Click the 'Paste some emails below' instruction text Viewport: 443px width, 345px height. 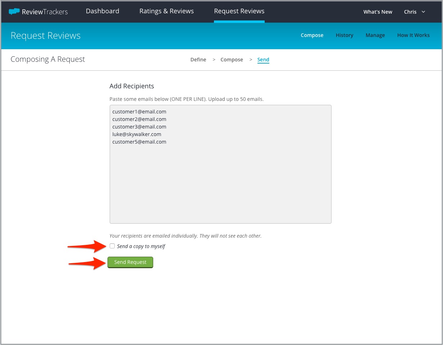(187, 99)
